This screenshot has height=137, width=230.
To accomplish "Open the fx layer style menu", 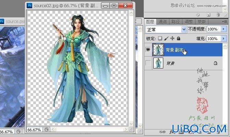I will click(171, 132).
